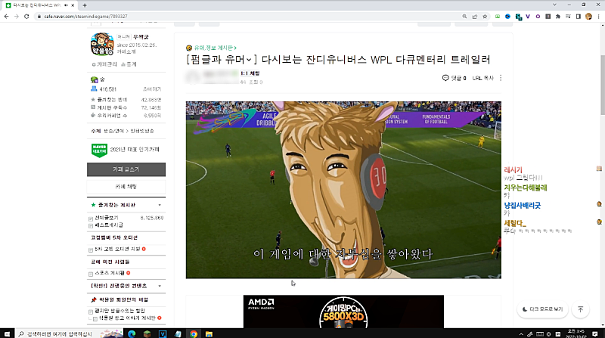605x338 pixels.
Task: Open 베스트게시글 board link
Action: coord(109,225)
